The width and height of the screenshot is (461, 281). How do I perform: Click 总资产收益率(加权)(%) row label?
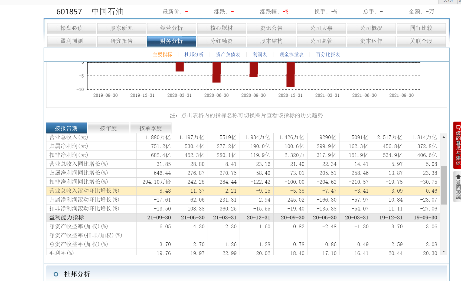(79, 244)
